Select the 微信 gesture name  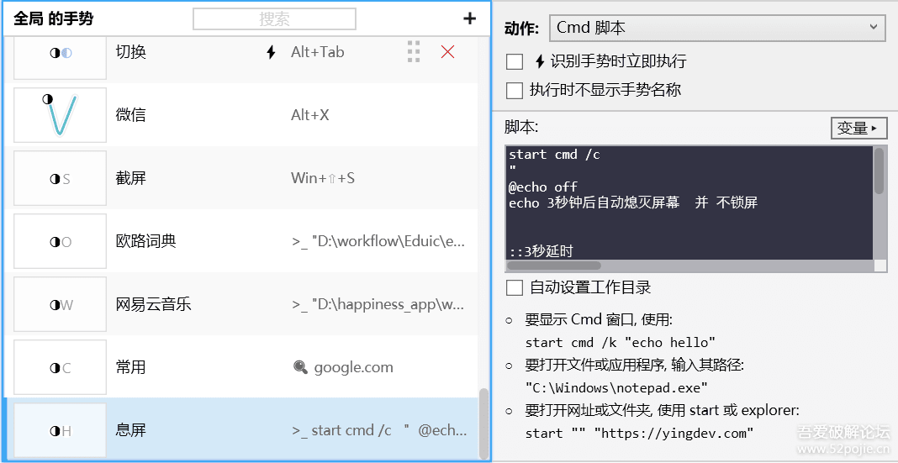pyautogui.click(x=130, y=115)
